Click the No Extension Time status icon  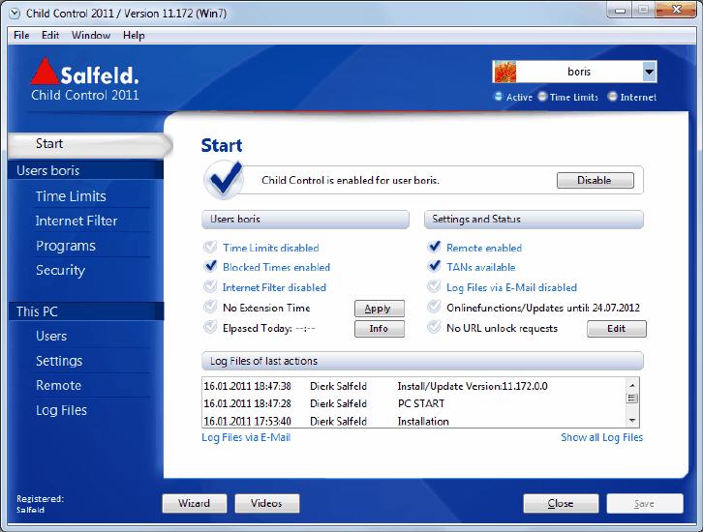[x=210, y=307]
